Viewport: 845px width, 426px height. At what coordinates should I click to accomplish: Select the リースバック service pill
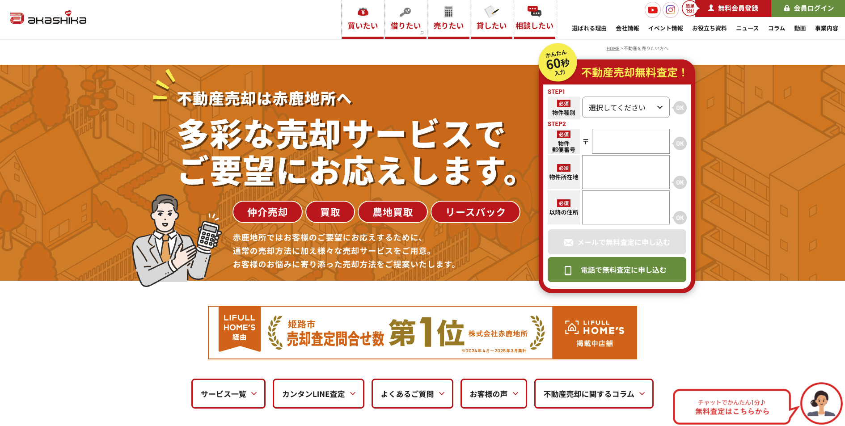[x=475, y=212]
